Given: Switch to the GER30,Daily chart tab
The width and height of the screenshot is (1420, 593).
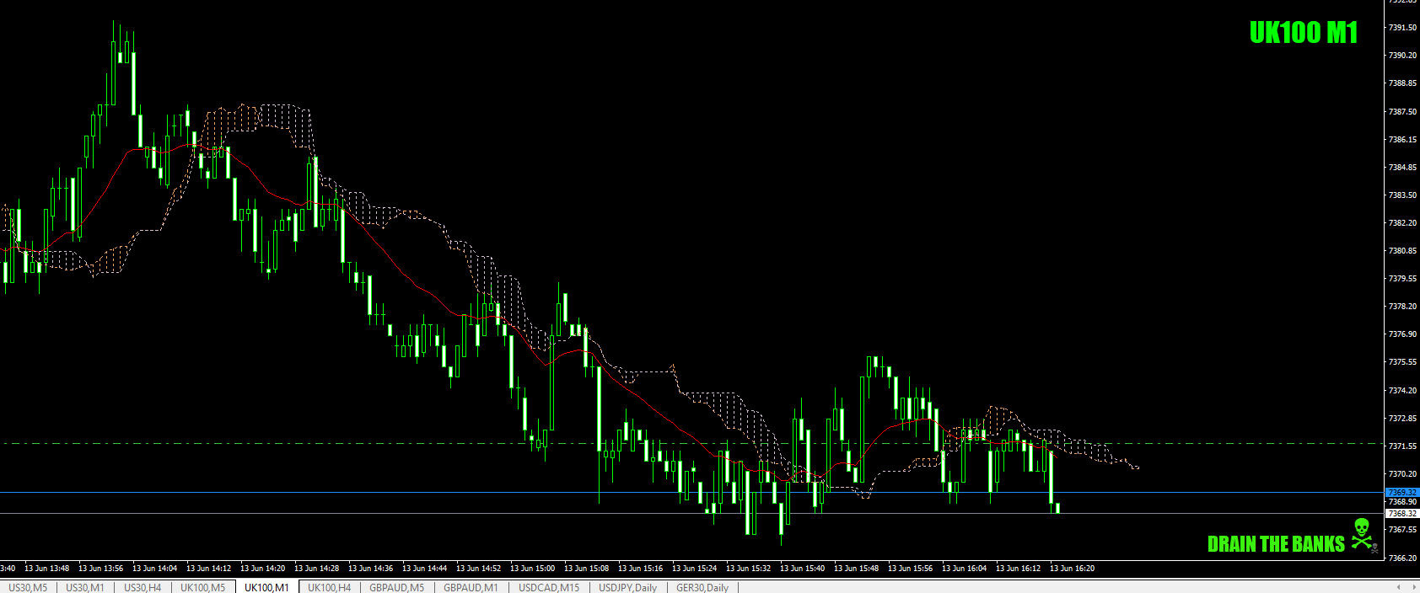Looking at the screenshot, I should [702, 587].
